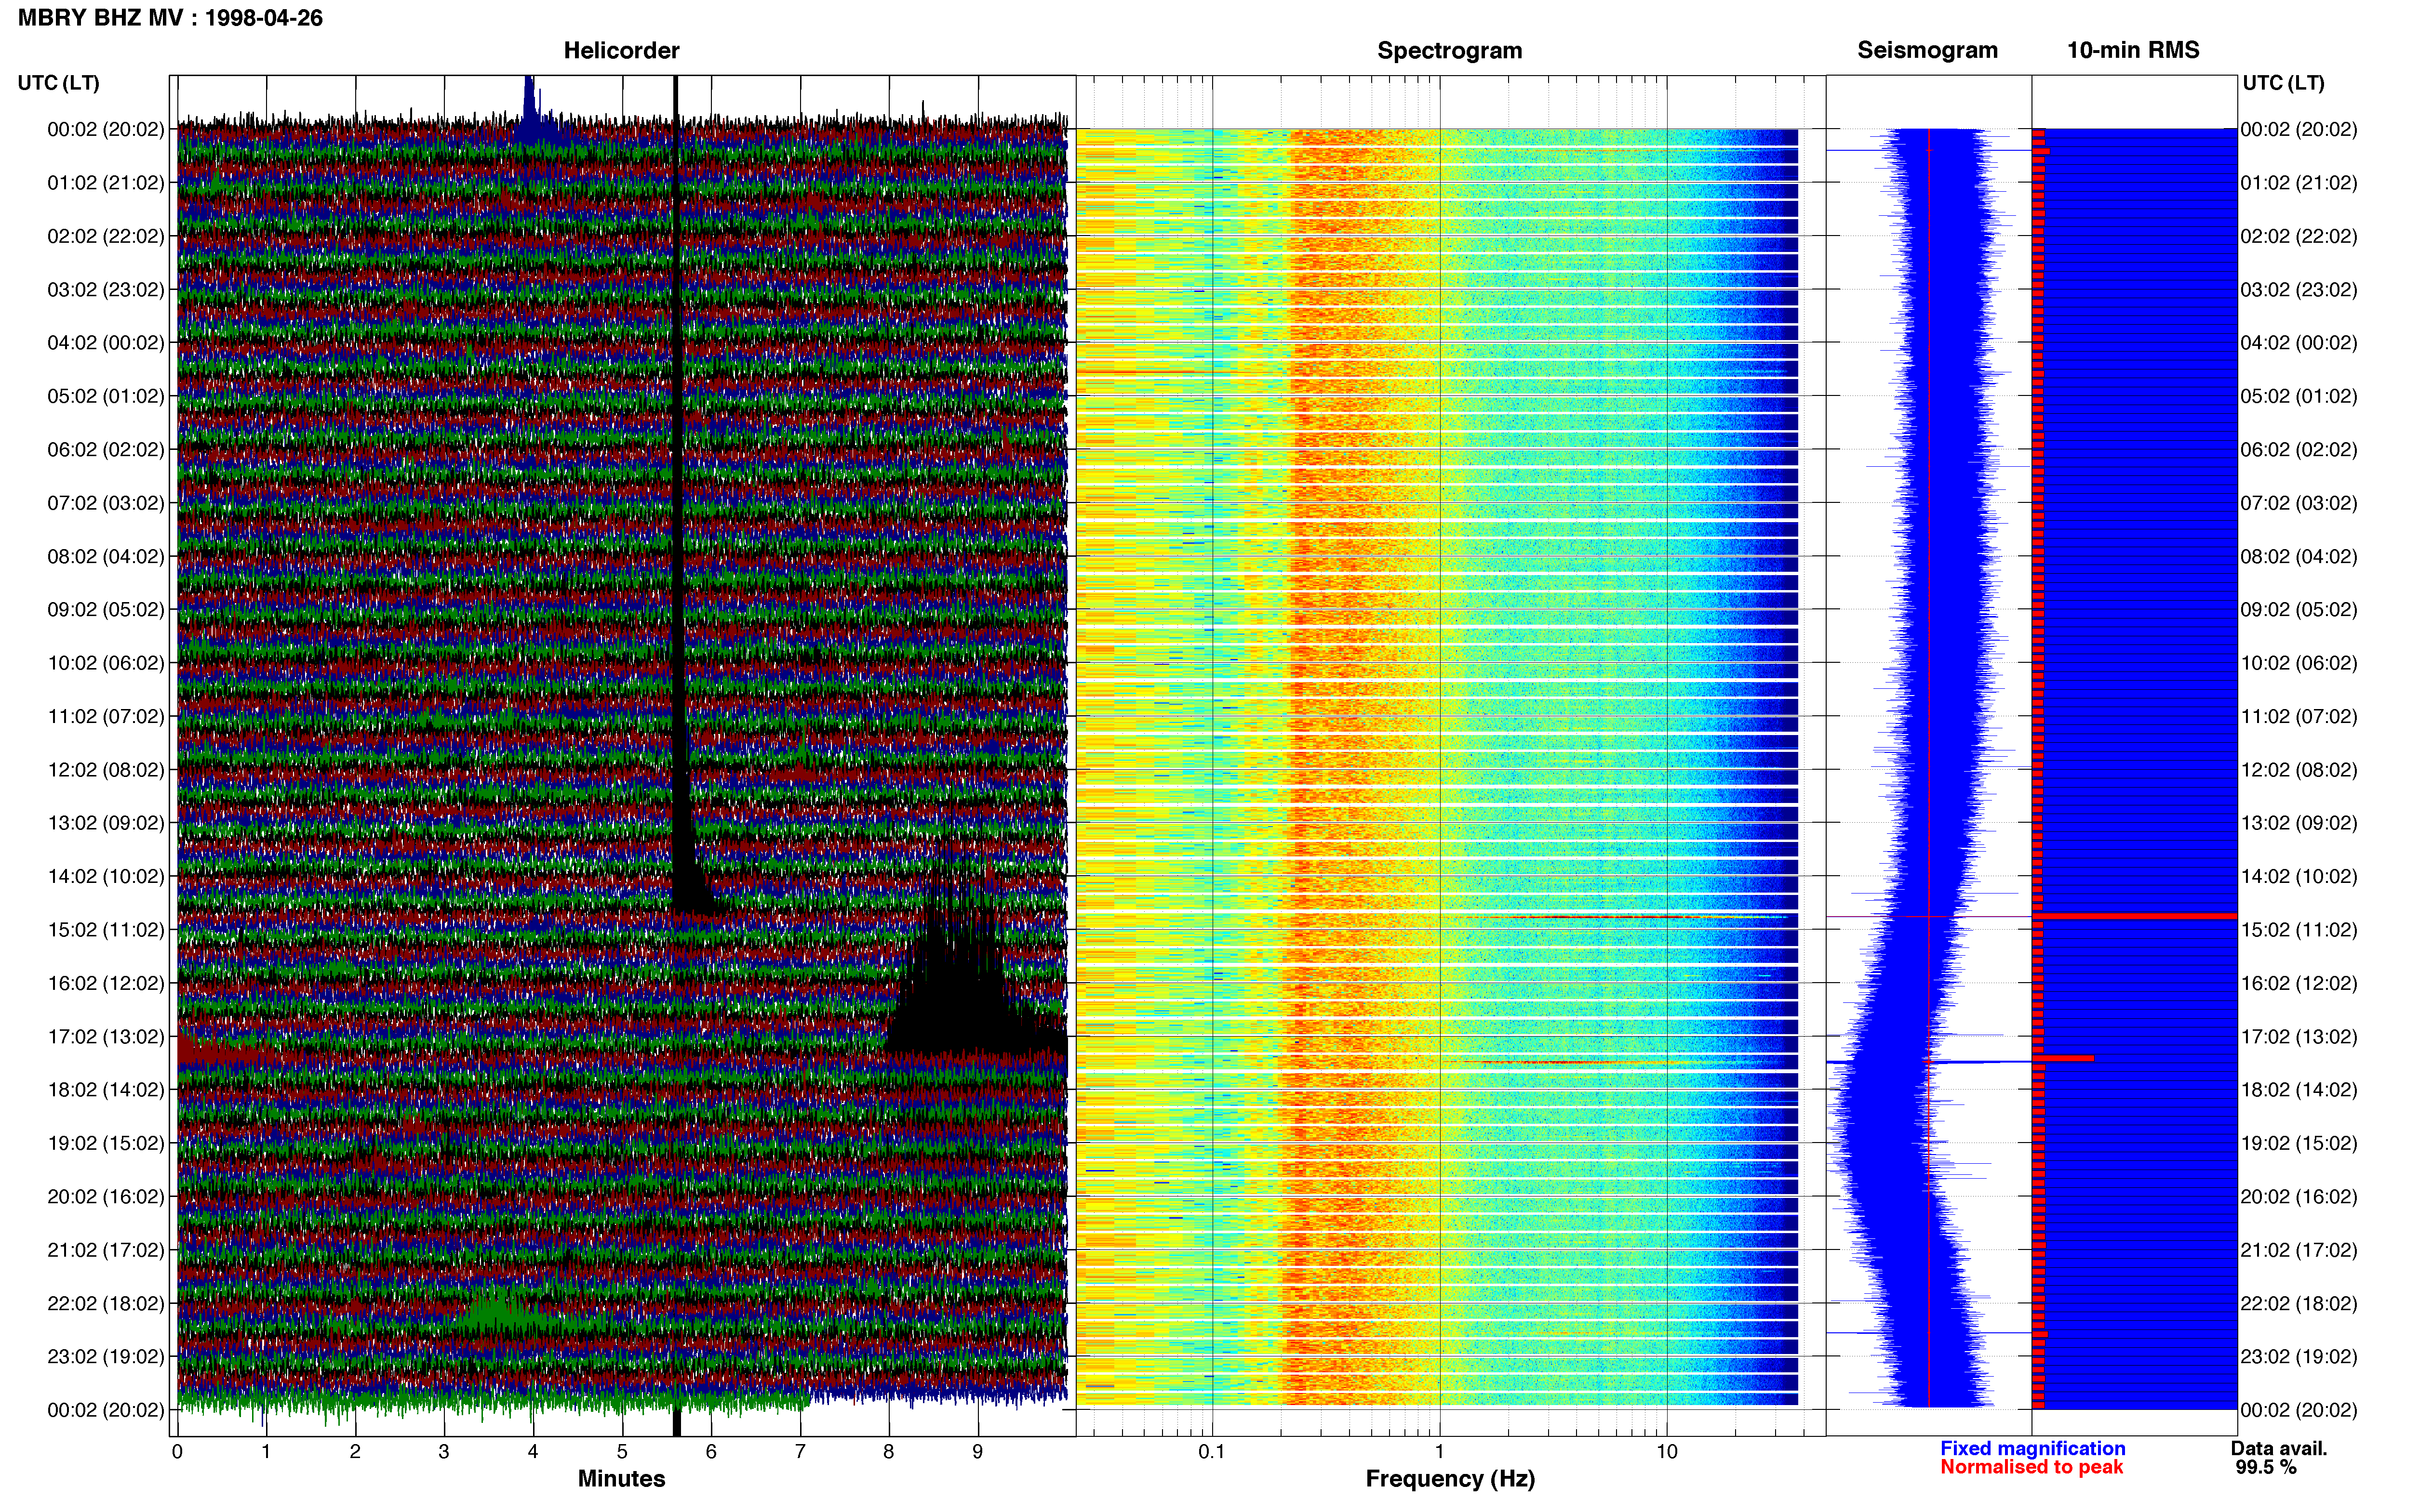Select the "99.5 %" data availability value

pyautogui.click(x=2266, y=1467)
